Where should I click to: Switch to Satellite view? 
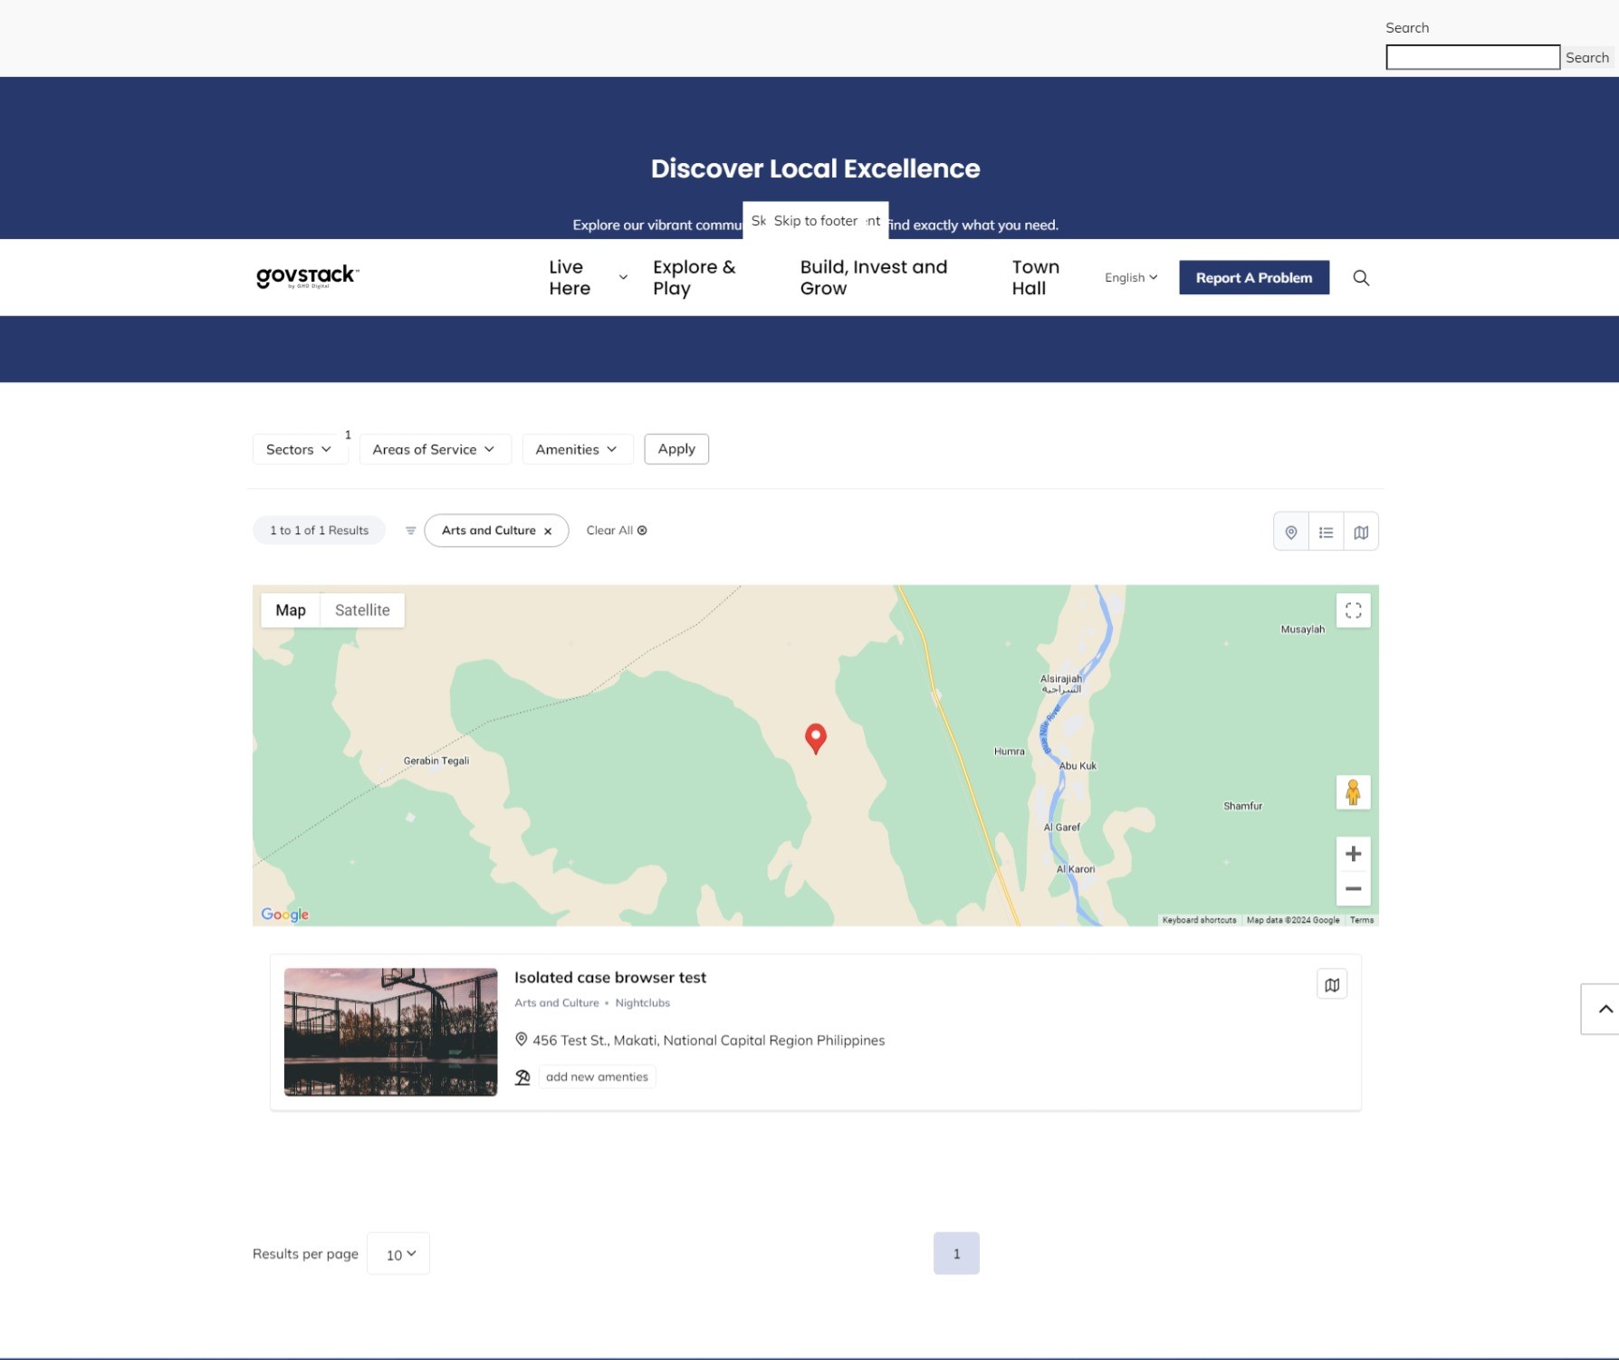pyautogui.click(x=362, y=609)
